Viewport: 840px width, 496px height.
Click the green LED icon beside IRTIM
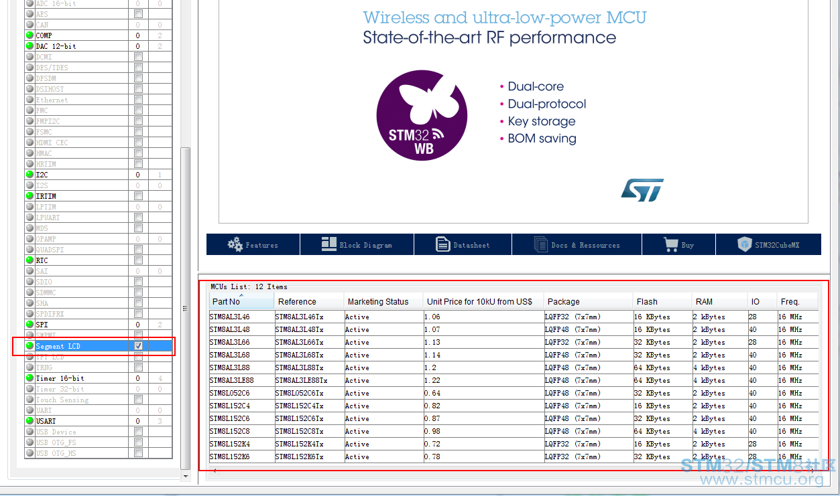29,196
